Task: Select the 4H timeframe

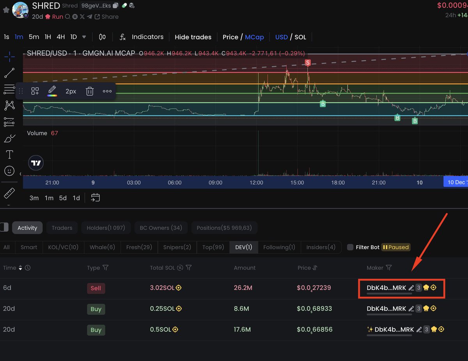Action: coord(60,37)
